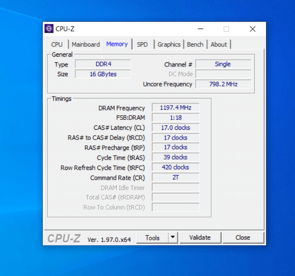Open the CPU tab
The image size is (295, 276).
(x=57, y=44)
